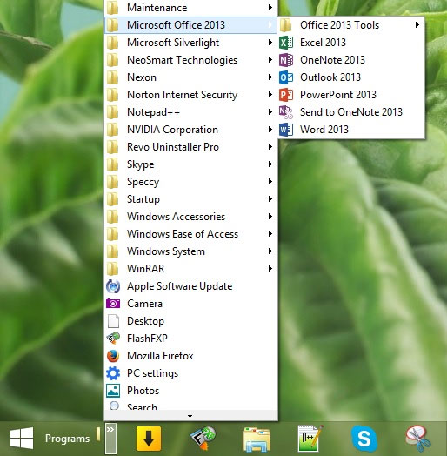Image resolution: width=447 pixels, height=456 pixels.
Task: Expand the Windows Accessories folder
Action: click(190, 217)
